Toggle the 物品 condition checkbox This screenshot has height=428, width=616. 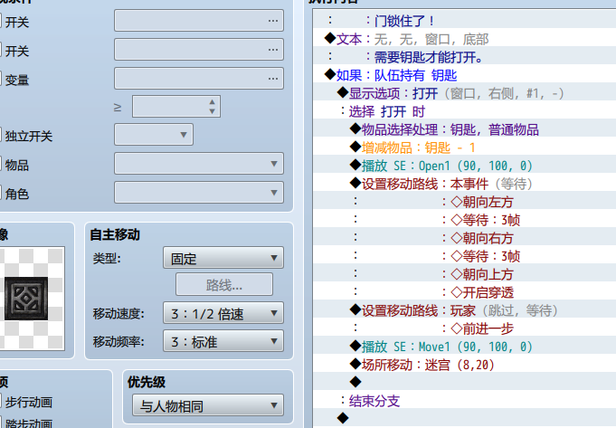click(x=0, y=165)
